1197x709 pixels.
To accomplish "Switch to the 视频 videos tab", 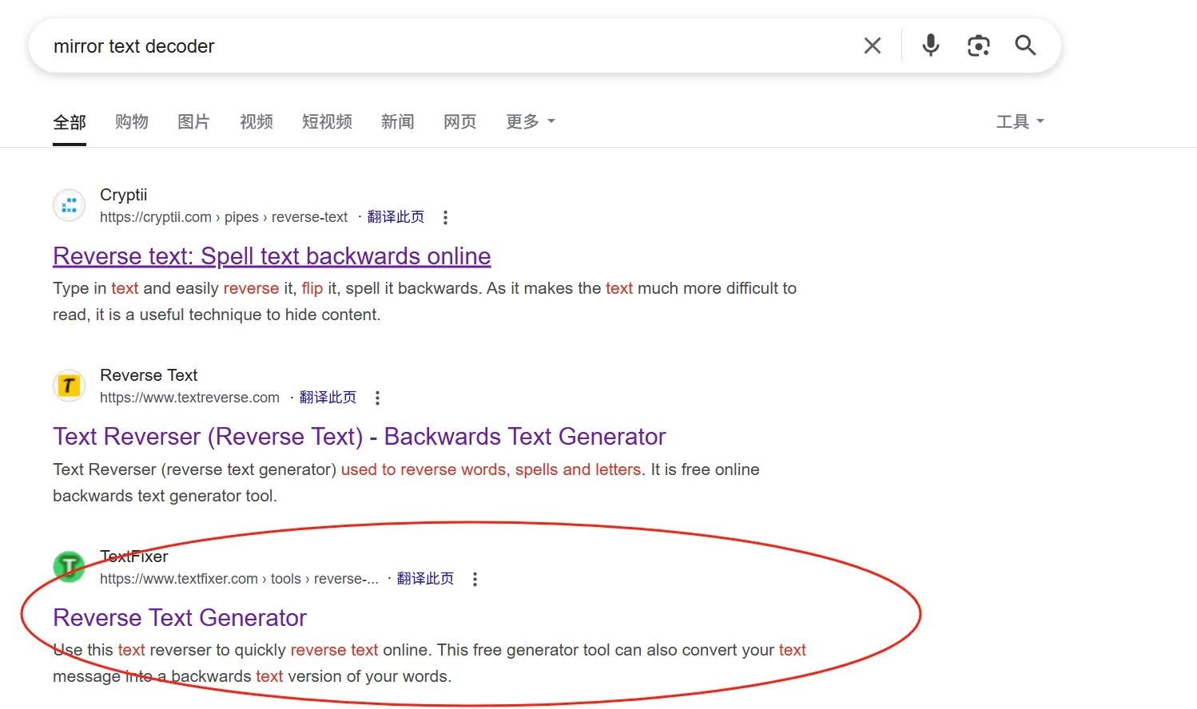I will pos(256,121).
